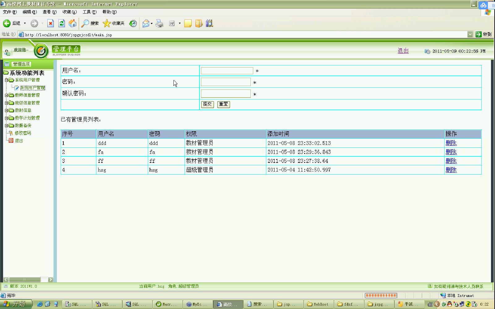Screen dimensions: 495x309
Task: Open the 搜索 taskbar window
Action: [258, 304]
